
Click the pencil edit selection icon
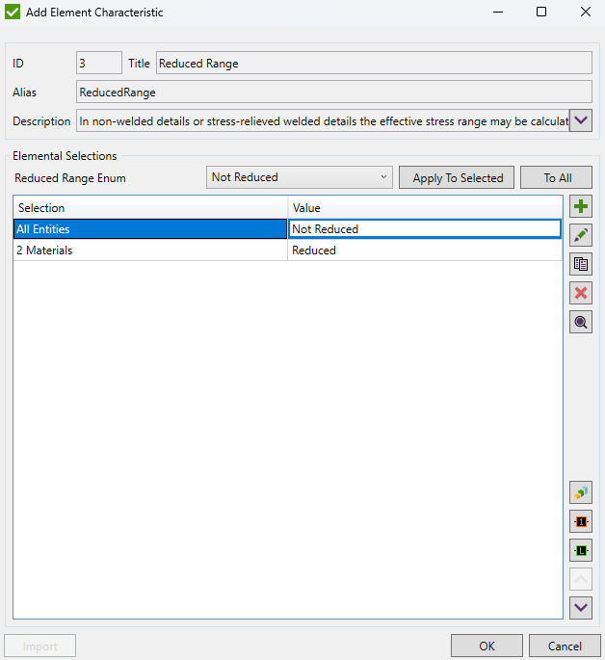coord(581,236)
